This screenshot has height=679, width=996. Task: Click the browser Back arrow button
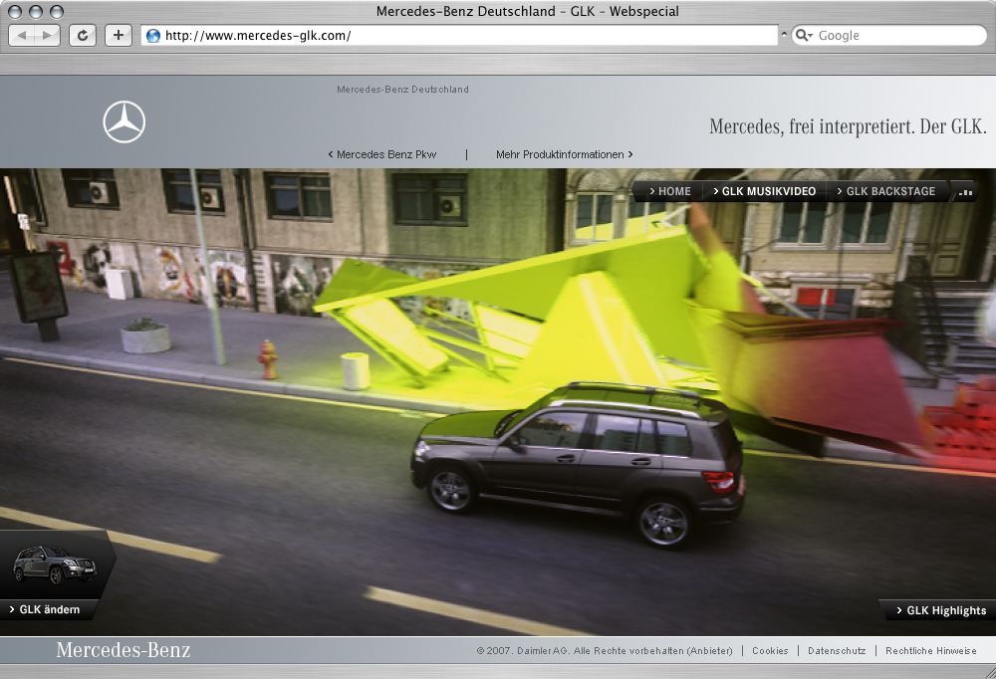[x=22, y=36]
